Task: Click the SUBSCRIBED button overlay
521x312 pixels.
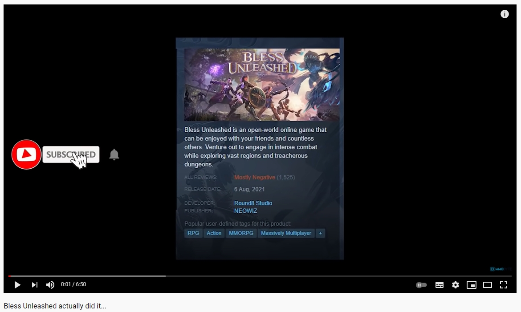Action: pos(71,154)
